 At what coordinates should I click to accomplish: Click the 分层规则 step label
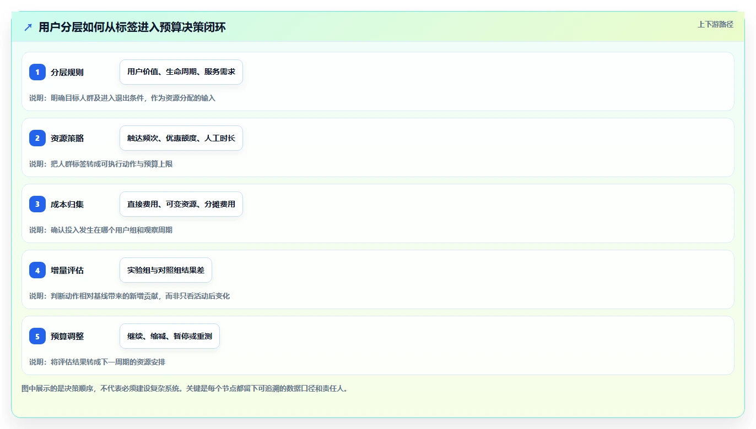point(67,72)
